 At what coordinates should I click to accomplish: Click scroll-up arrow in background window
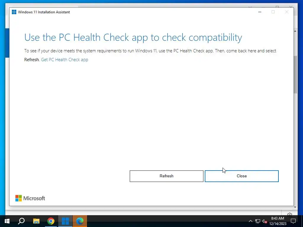click(295, 31)
